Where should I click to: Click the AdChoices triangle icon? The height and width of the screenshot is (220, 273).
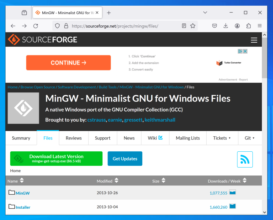pyautogui.click(x=240, y=51)
